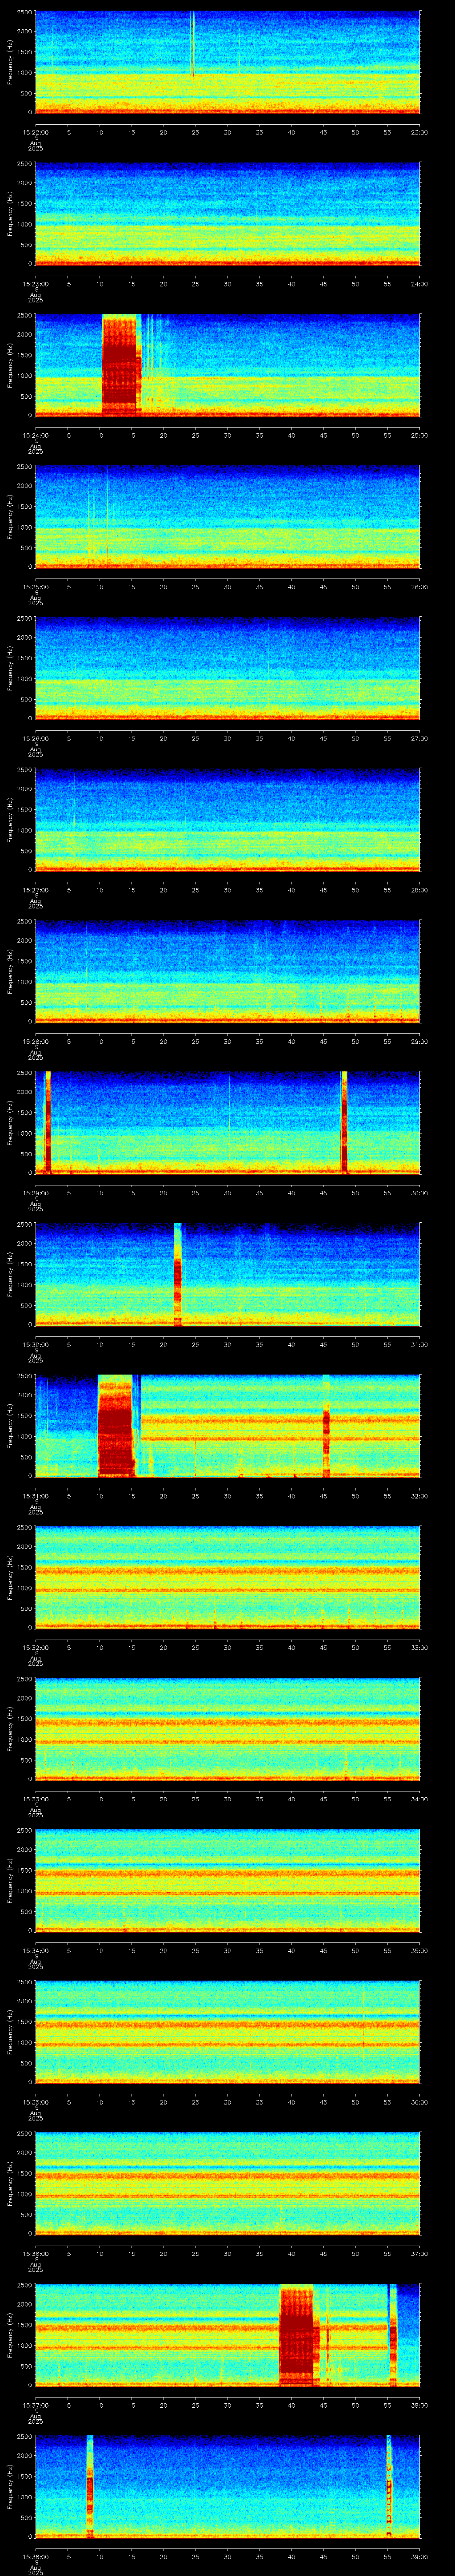The width and height of the screenshot is (455, 2576).
Task: Click the 2500 tick on the 15:22:00 panel axis
Action: point(24,13)
